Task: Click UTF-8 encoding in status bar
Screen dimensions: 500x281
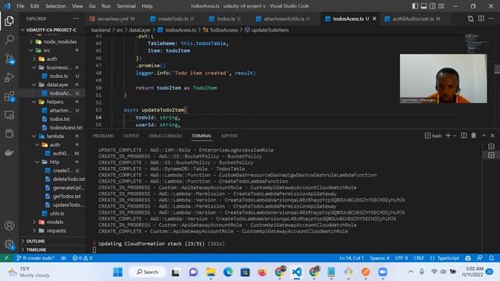Action: (x=401, y=258)
